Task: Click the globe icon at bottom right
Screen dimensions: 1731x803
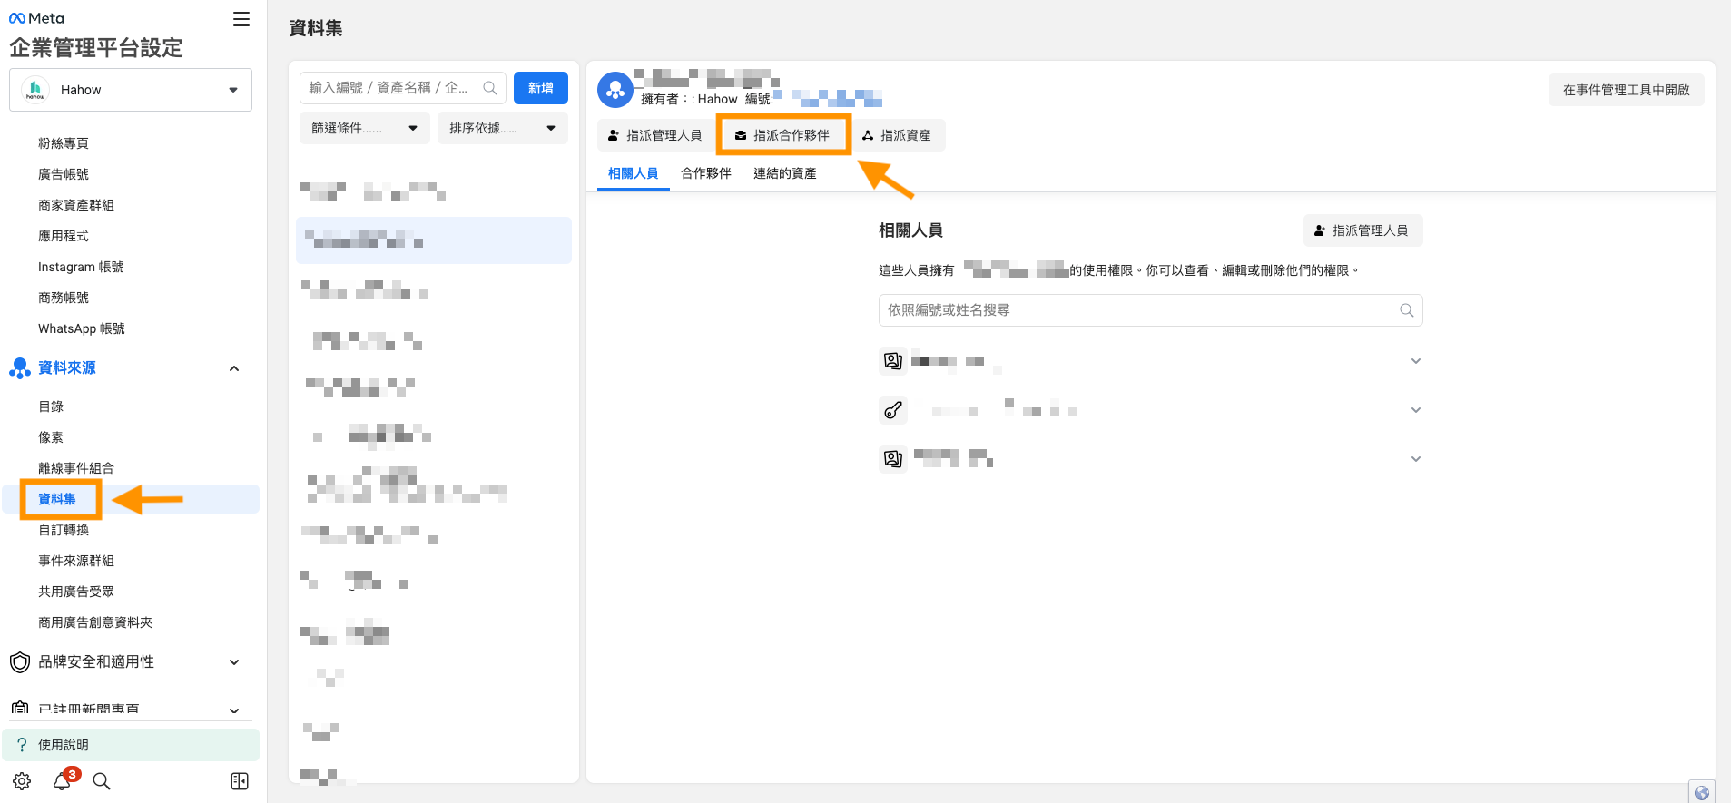Action: [1701, 792]
